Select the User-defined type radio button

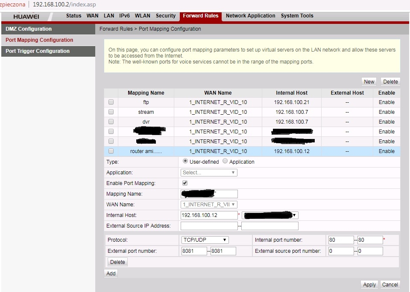[185, 161]
